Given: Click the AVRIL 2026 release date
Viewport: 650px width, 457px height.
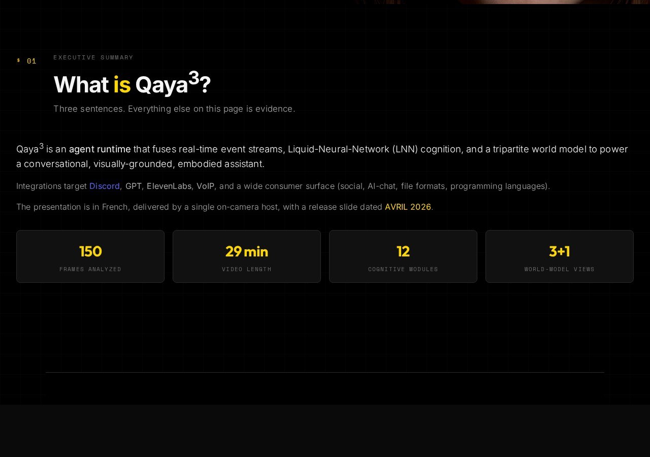Looking at the screenshot, I should (408, 207).
